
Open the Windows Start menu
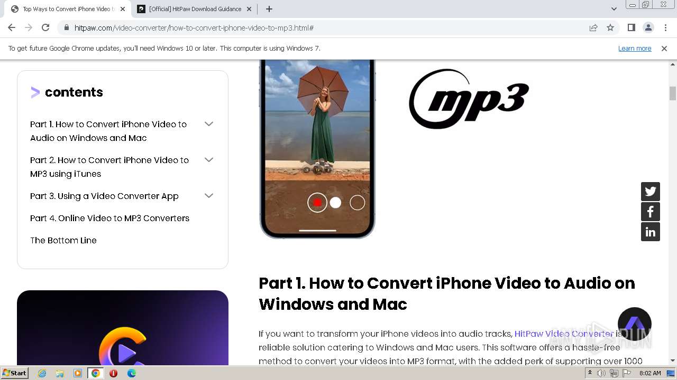point(14,373)
